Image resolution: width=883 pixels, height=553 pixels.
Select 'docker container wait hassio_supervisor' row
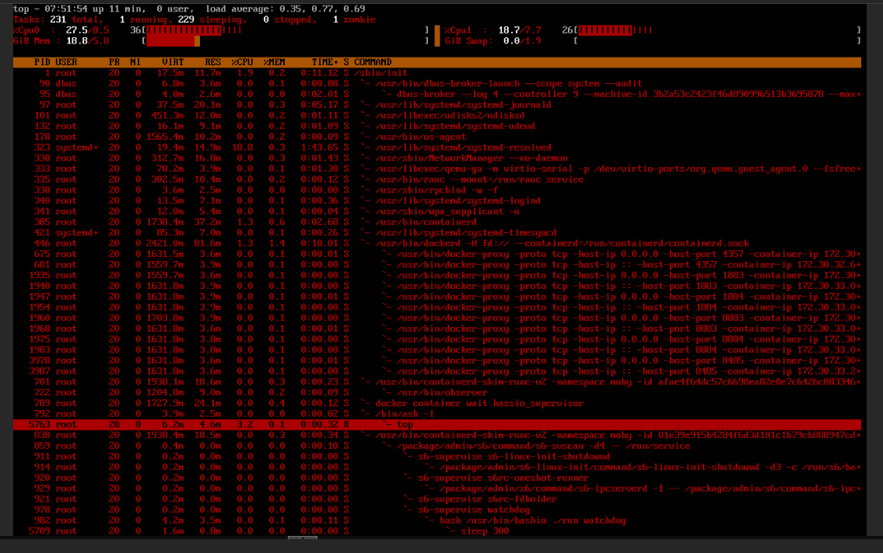point(437,404)
